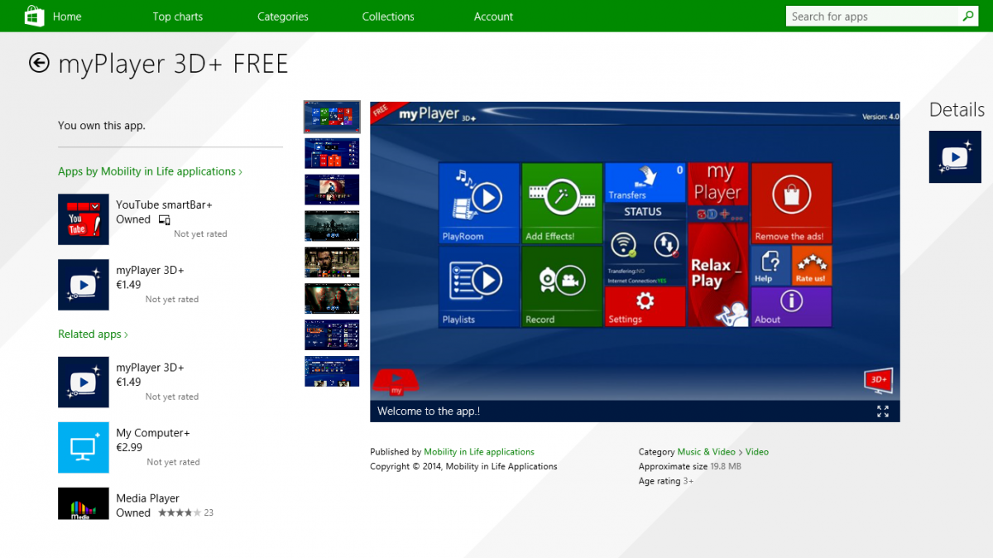The width and height of the screenshot is (993, 558).
Task: Open the Collections menu
Action: point(388,17)
